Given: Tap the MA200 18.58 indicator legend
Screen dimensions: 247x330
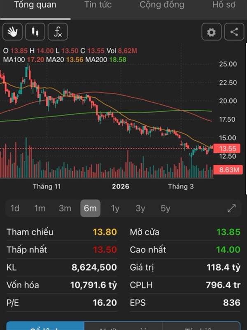Looking at the screenshot, I should [106, 59].
